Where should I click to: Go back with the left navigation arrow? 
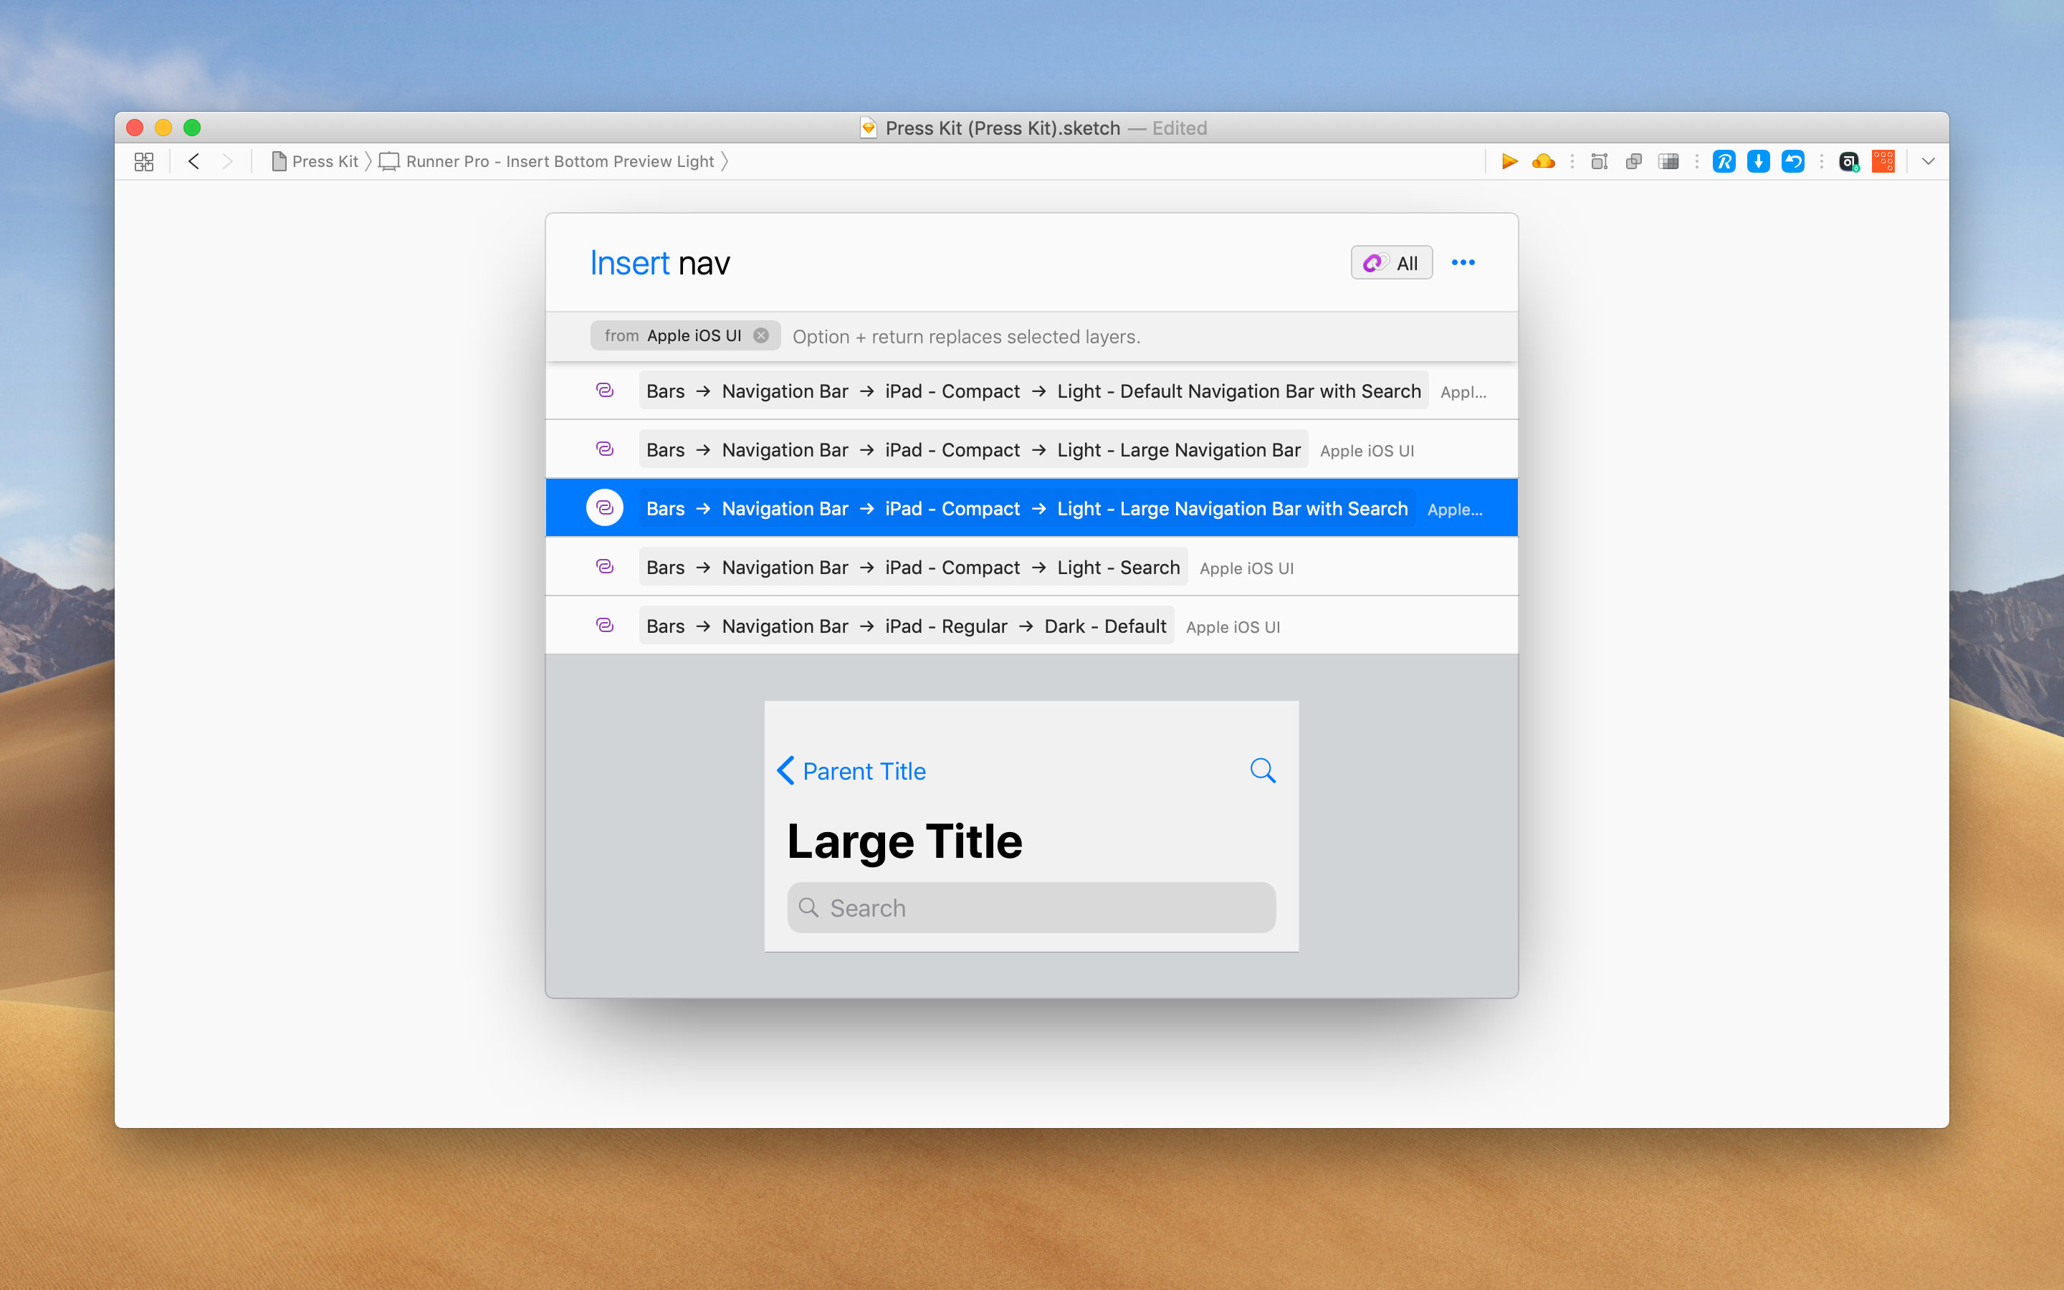(193, 161)
